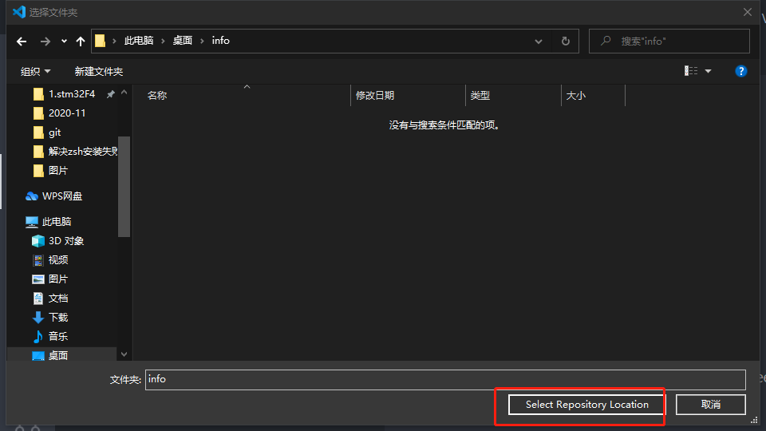Viewport: 766px width, 431px height.
Task: Close the 选择文件夹 dialog
Action: (748, 12)
